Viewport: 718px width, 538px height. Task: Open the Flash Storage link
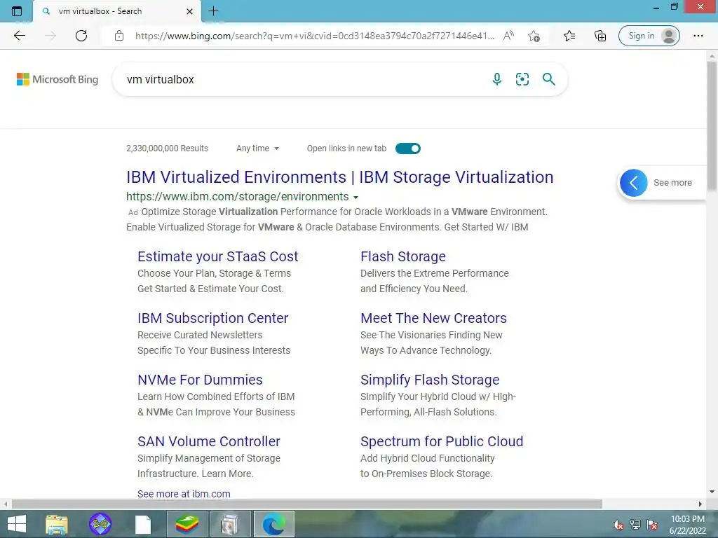click(x=402, y=256)
